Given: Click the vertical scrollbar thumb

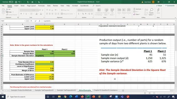Looking at the screenshot, I should (176, 58).
